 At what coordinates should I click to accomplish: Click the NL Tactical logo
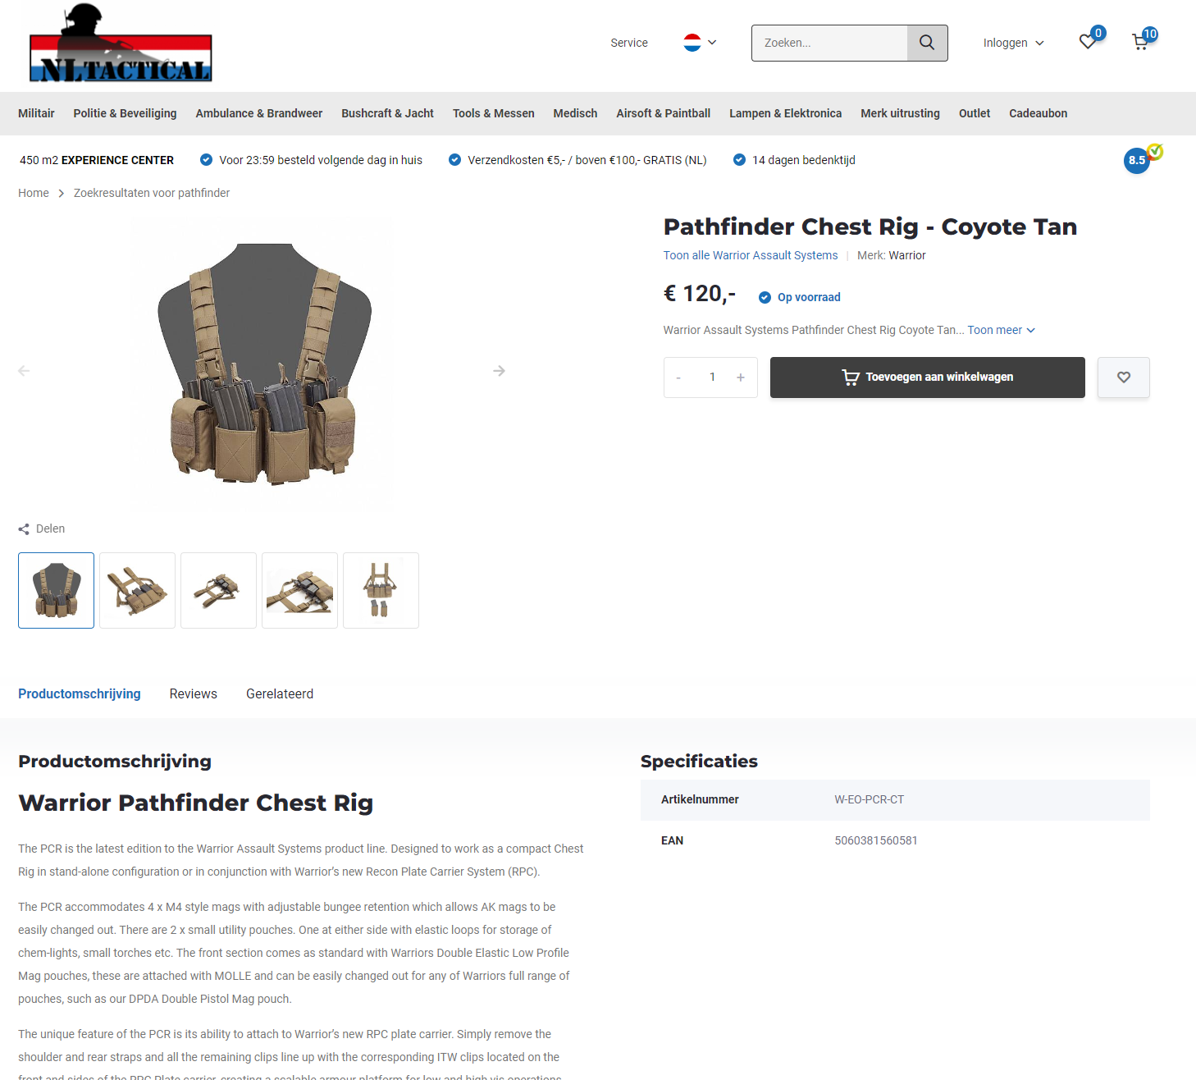click(x=121, y=43)
